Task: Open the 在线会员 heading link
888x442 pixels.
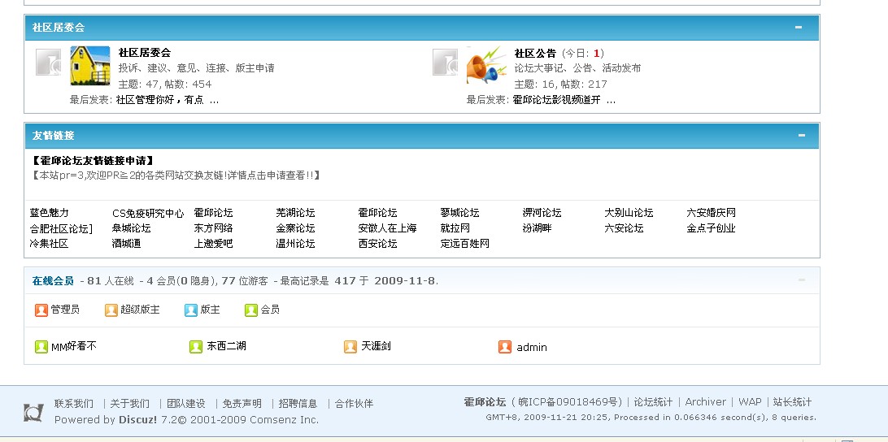Action: 53,280
